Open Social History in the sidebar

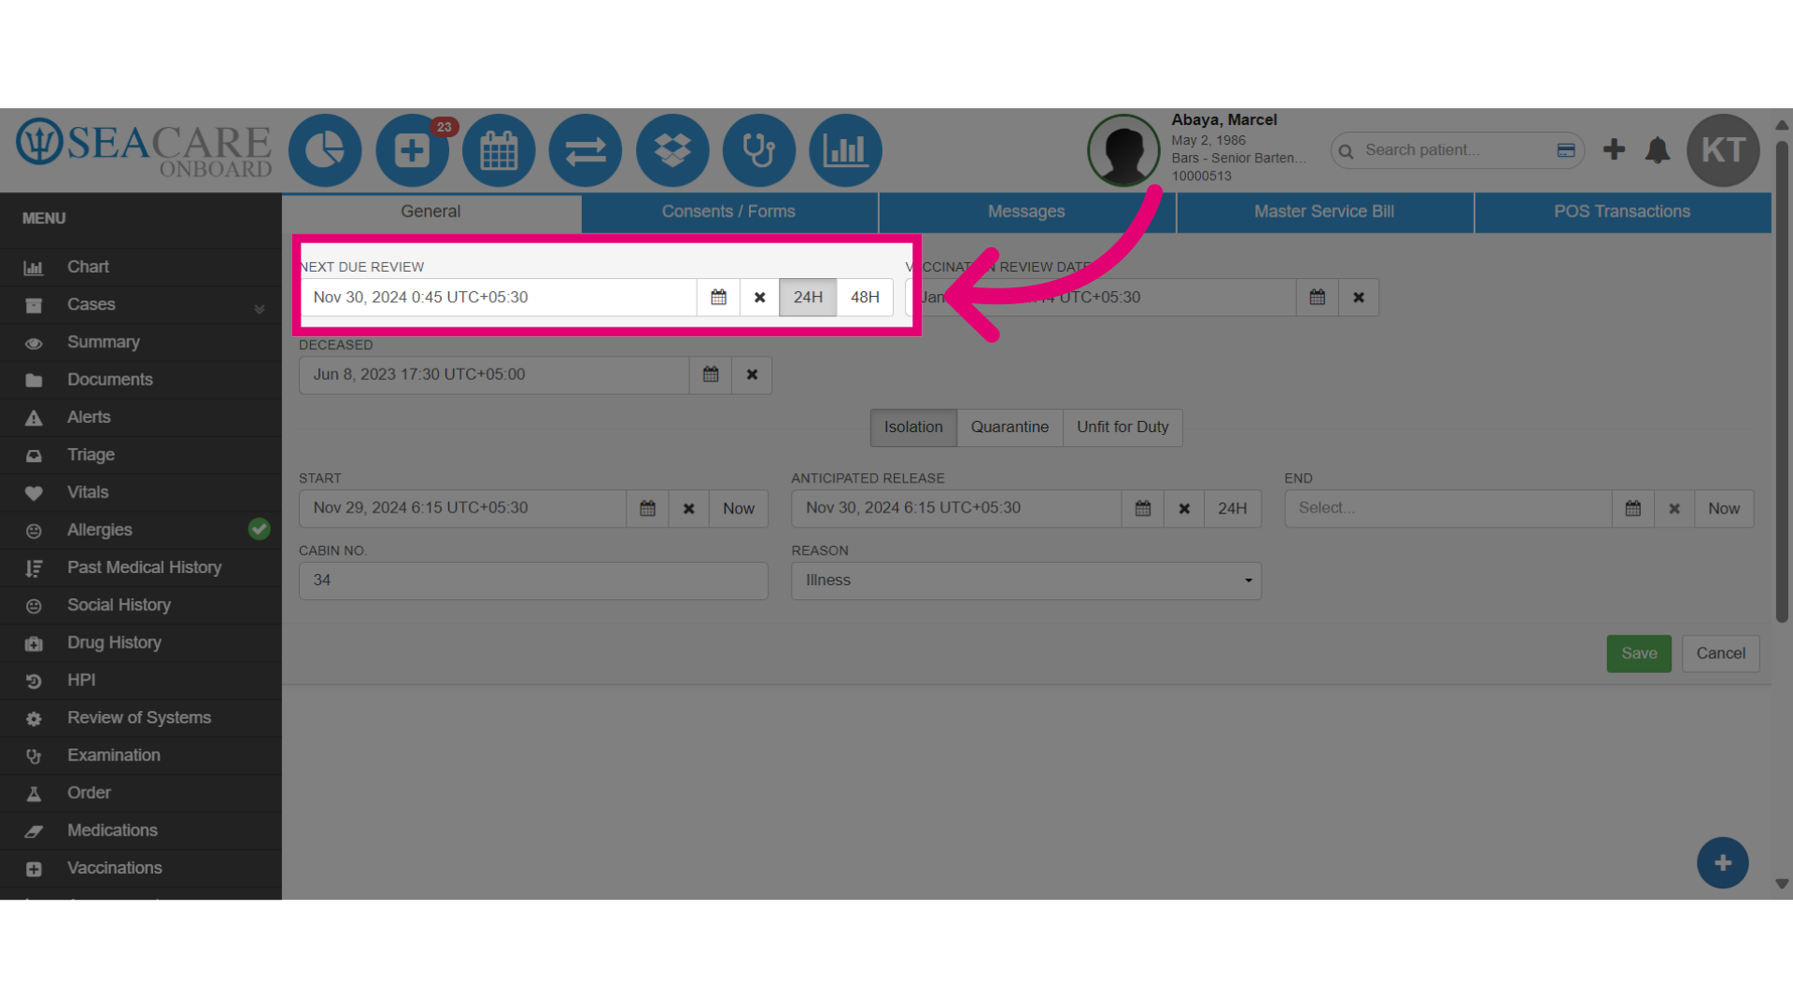tap(140, 605)
